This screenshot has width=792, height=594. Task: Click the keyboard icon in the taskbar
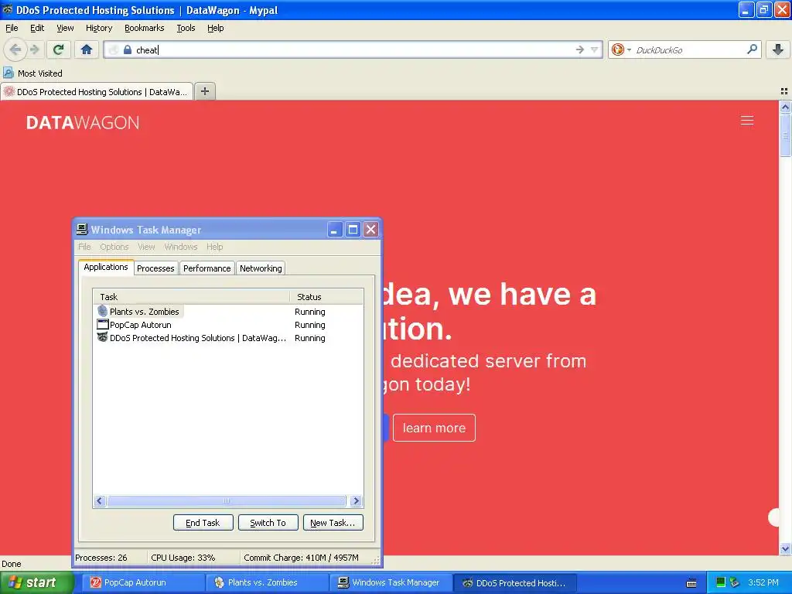(691, 583)
